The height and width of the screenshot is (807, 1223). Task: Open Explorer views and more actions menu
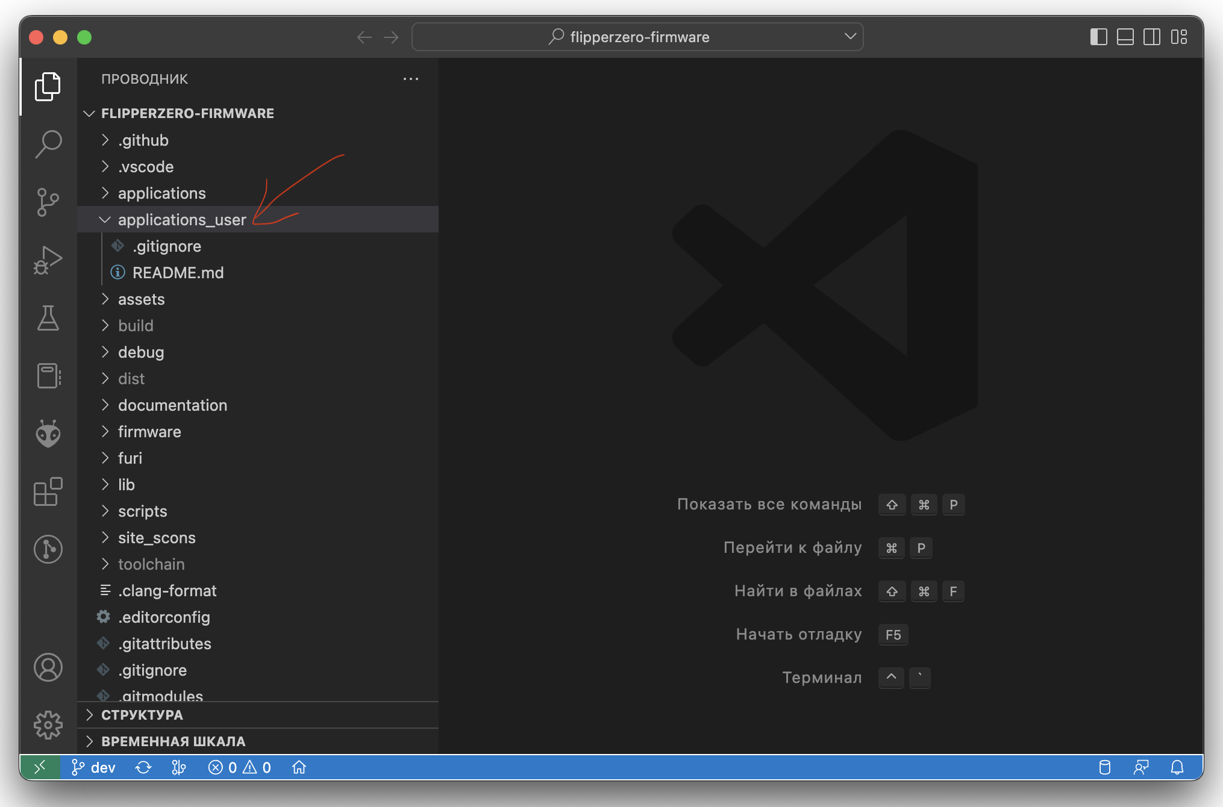[411, 79]
